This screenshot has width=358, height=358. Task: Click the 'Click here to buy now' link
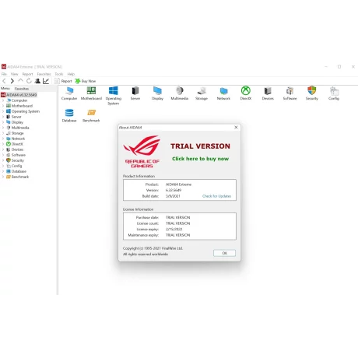point(200,159)
